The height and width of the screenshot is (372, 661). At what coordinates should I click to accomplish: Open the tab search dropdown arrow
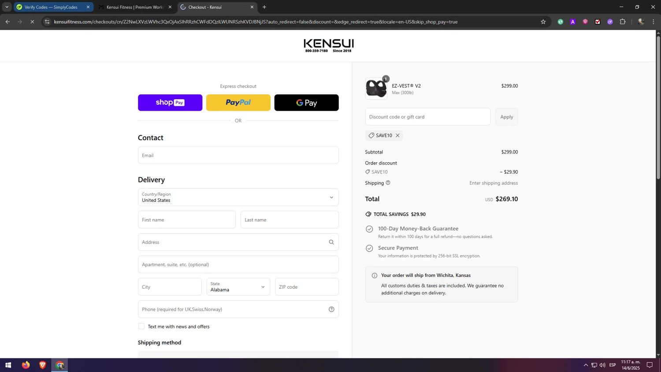pos(7,7)
